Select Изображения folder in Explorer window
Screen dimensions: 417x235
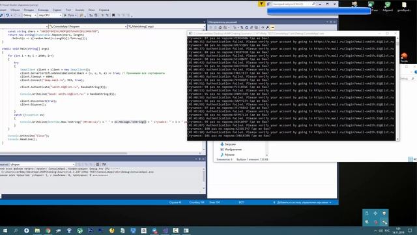point(231,149)
